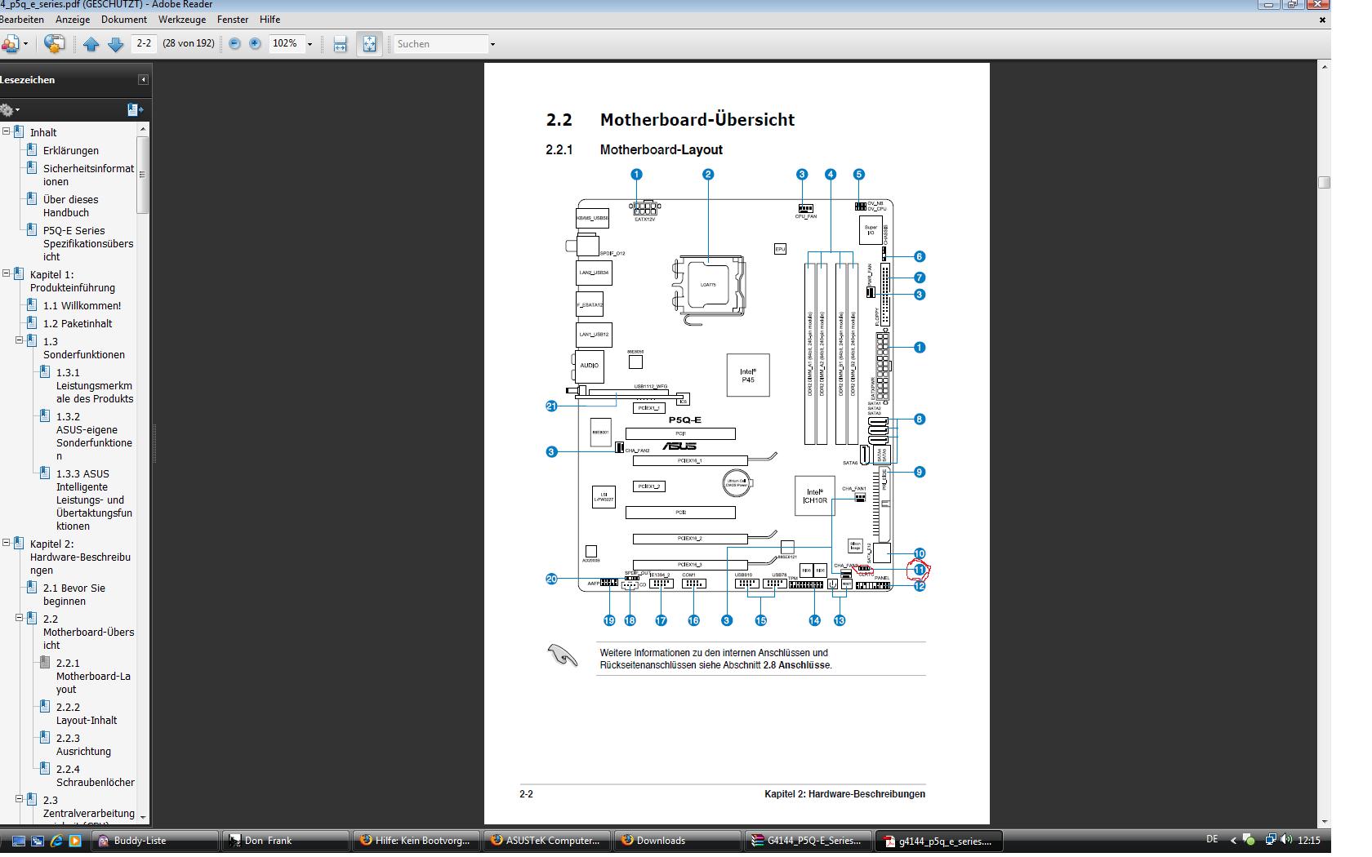
Task: Switch to Hilfe: Kein Bootvorg... Firefox window
Action: pyautogui.click(x=416, y=841)
